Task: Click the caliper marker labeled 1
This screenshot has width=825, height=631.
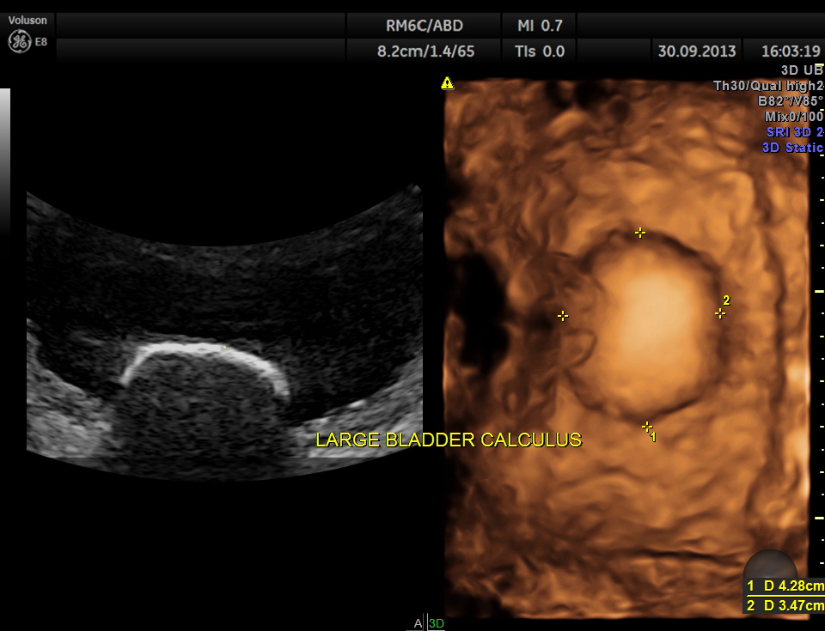Action: tap(647, 427)
